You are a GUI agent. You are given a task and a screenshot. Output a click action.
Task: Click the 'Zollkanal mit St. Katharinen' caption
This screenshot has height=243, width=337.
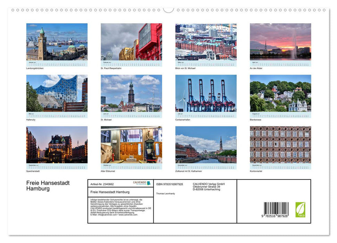click(x=188, y=171)
